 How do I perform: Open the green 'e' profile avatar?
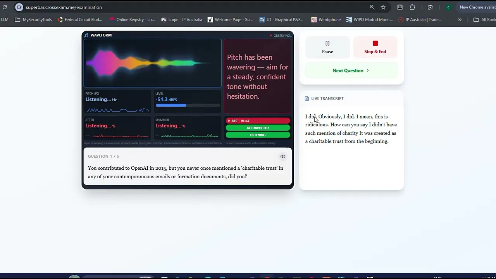pos(448,7)
